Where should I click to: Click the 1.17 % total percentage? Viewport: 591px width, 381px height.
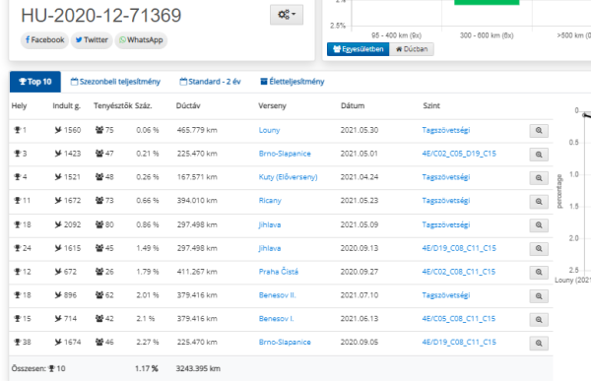coord(147,368)
